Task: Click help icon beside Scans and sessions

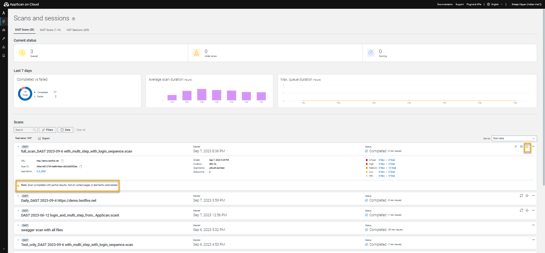Action: 74,19
